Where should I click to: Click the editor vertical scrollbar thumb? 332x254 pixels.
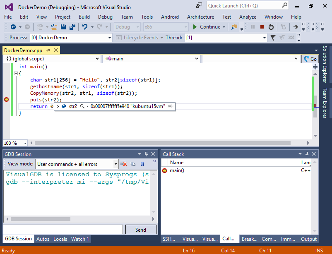[315, 106]
